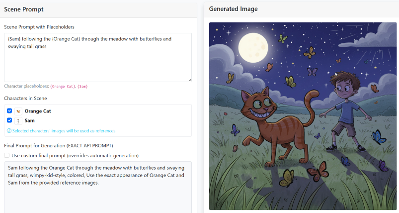Click the {Sam} placeholder tag
Screen dimensions: 399x213
[82, 87]
